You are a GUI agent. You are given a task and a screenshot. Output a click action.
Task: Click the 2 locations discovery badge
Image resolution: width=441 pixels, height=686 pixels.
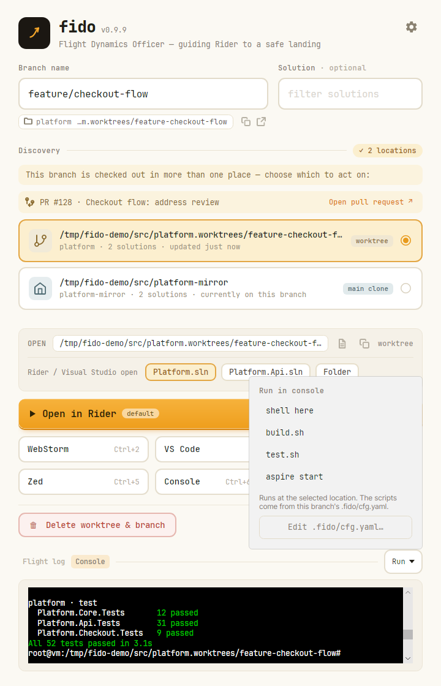coord(388,151)
